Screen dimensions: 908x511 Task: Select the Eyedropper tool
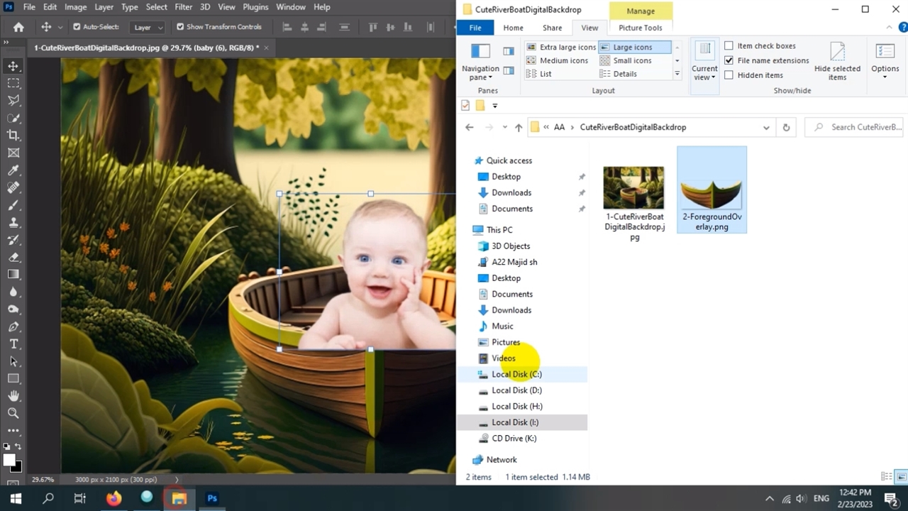13,170
